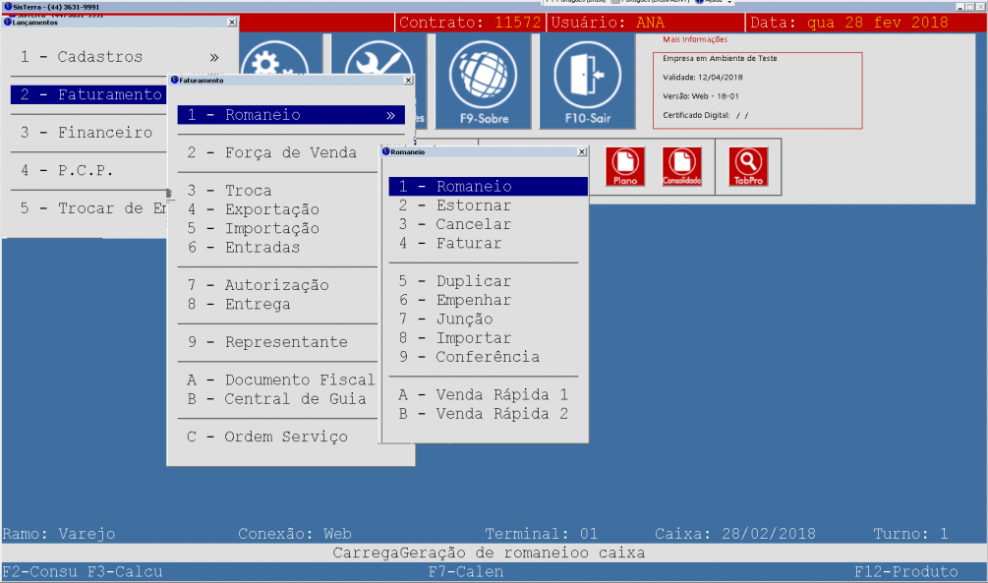Expand the Cadastros submenu arrow

(x=213, y=57)
